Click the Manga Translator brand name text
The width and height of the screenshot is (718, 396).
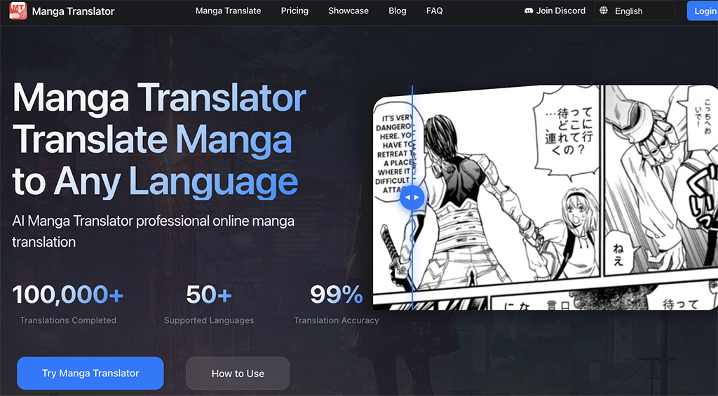click(73, 11)
